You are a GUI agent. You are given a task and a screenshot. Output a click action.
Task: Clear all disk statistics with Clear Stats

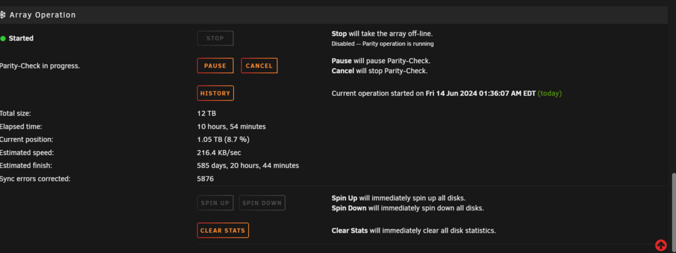[x=223, y=231]
